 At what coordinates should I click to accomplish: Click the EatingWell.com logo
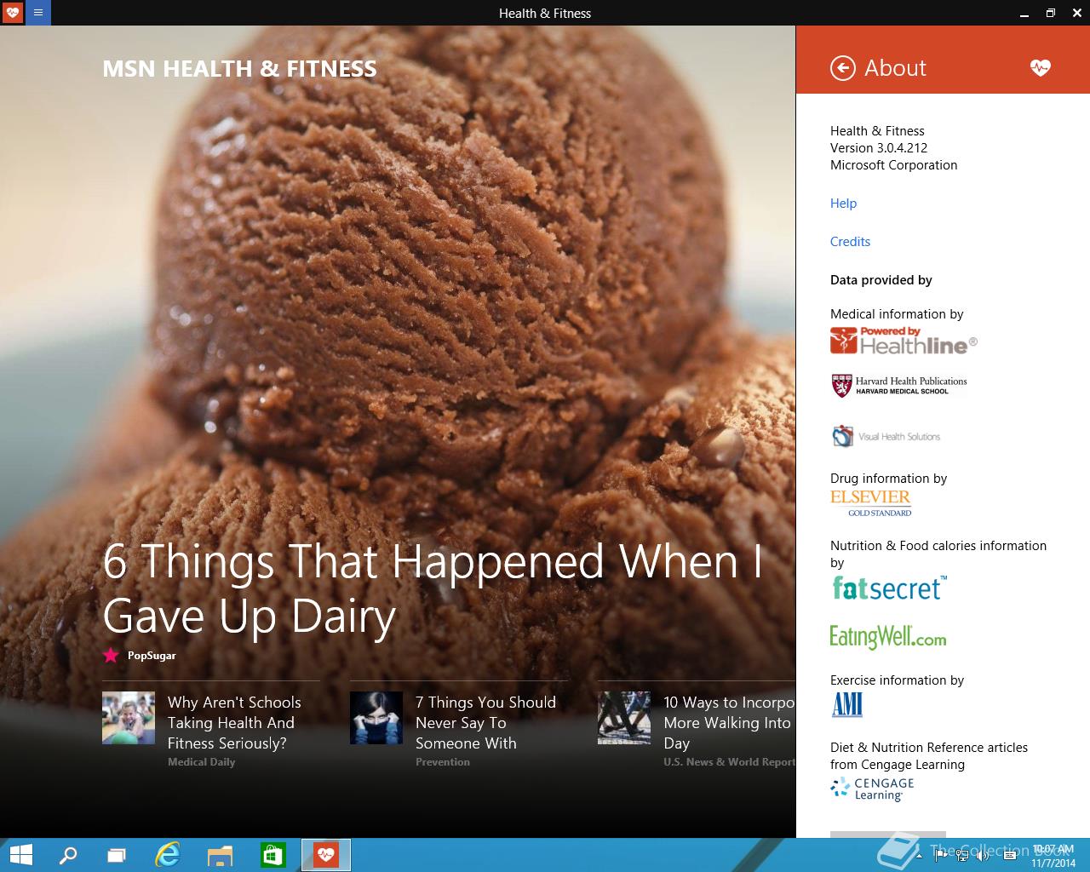point(888,637)
